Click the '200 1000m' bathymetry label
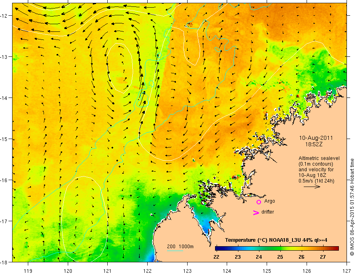 tap(180, 247)
